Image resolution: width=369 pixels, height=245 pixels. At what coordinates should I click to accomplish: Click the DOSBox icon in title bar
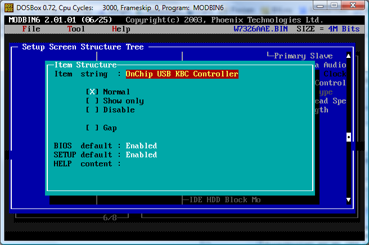[x=8, y=8]
